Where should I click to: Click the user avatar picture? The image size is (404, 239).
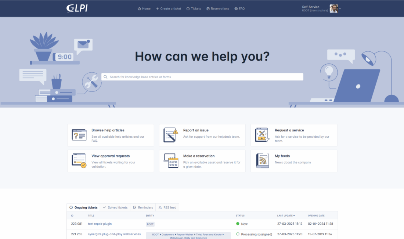pyautogui.click(x=333, y=8)
